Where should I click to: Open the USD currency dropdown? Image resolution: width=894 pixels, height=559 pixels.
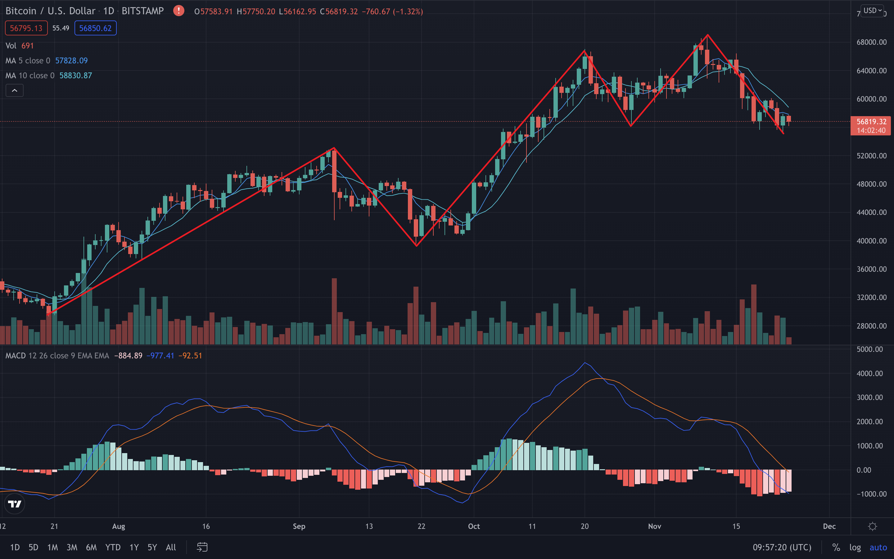click(x=872, y=11)
